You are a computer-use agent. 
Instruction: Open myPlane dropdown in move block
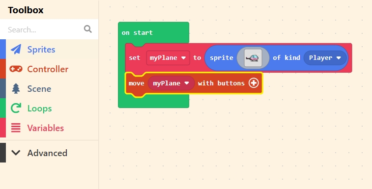[x=171, y=83]
